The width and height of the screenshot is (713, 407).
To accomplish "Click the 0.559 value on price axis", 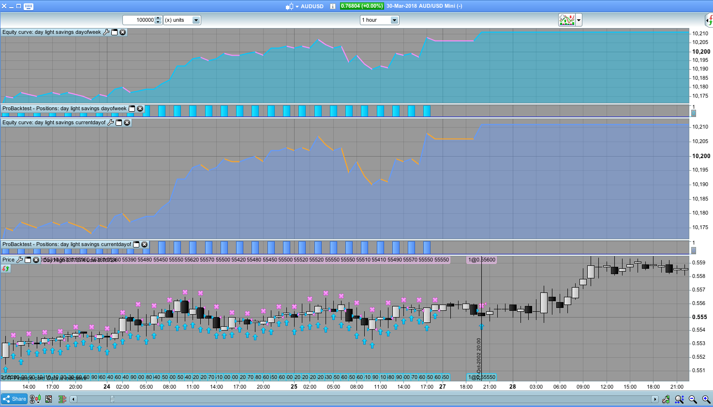I will point(699,263).
